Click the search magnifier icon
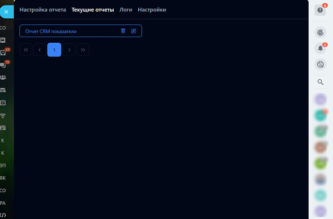Viewport: 333px width, 219px height. click(320, 82)
